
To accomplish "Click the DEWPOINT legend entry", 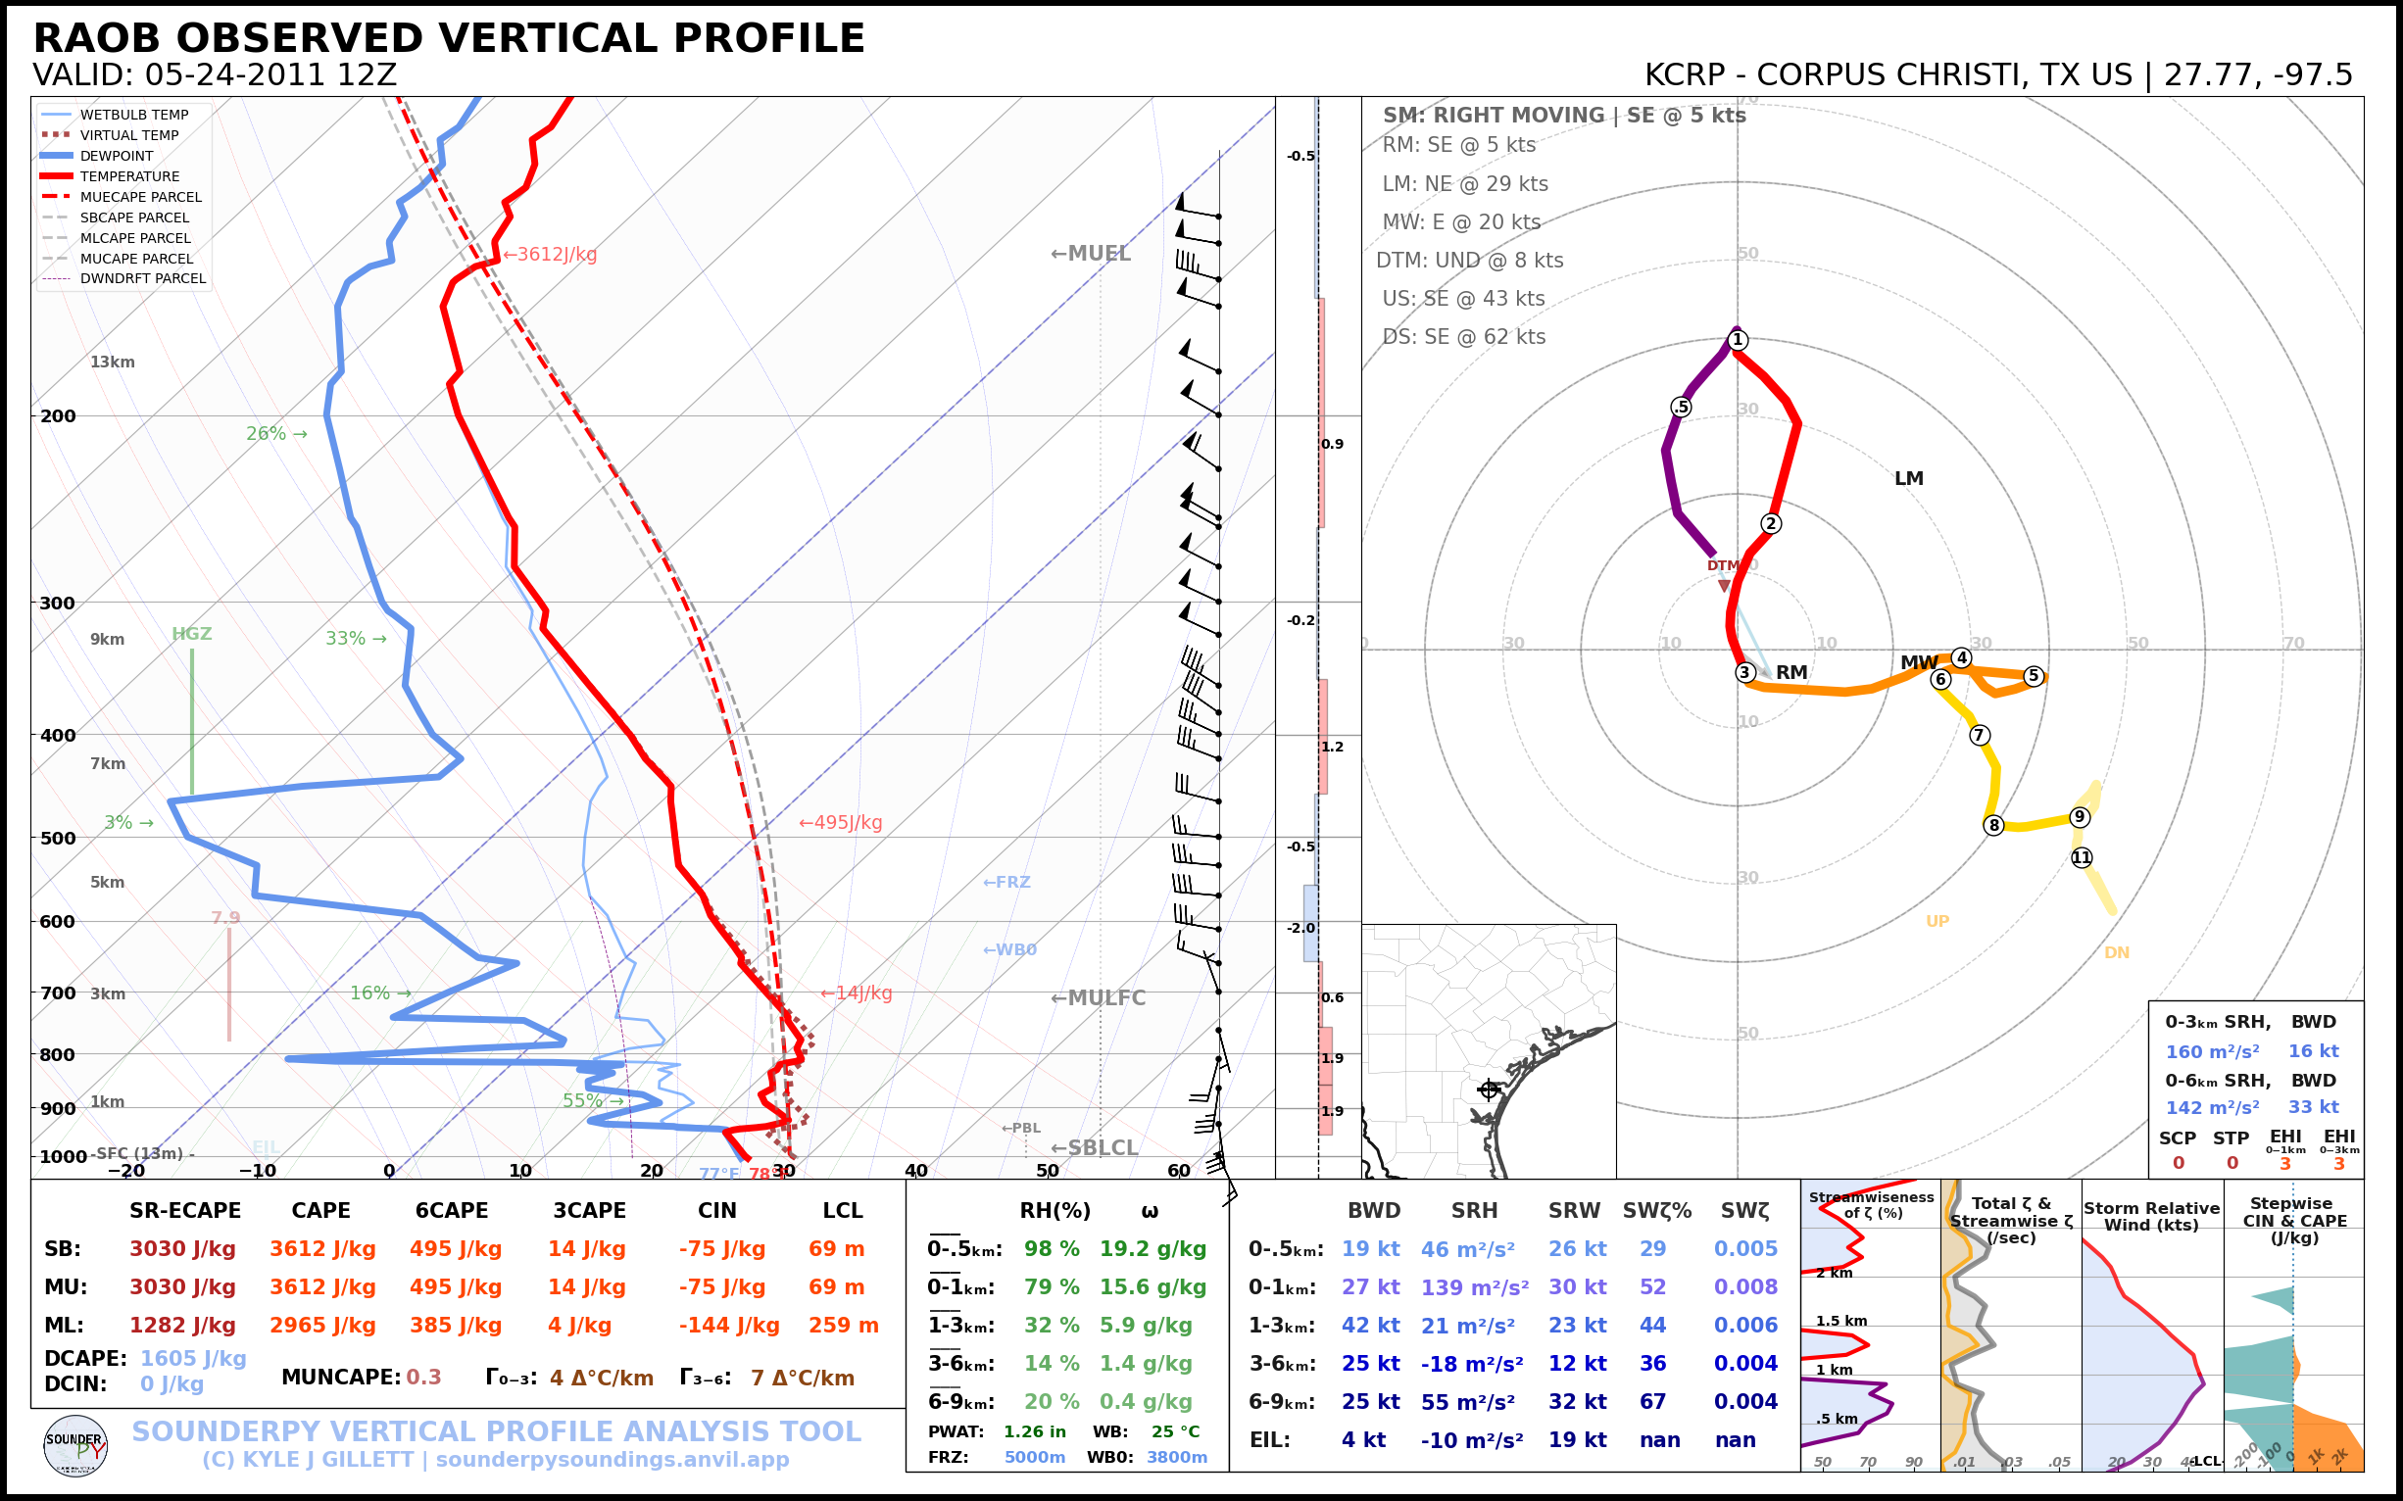I will pos(117,156).
